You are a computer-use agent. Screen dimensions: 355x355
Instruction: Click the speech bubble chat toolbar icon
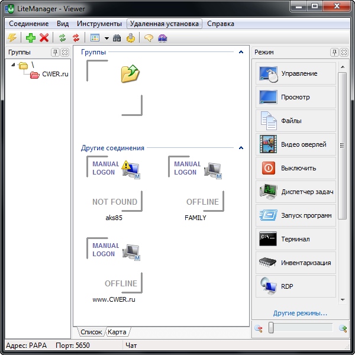click(149, 38)
